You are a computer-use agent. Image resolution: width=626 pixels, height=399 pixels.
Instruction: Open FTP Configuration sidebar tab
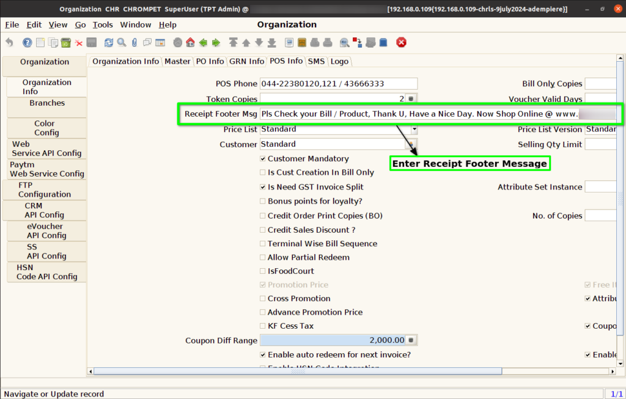point(45,189)
